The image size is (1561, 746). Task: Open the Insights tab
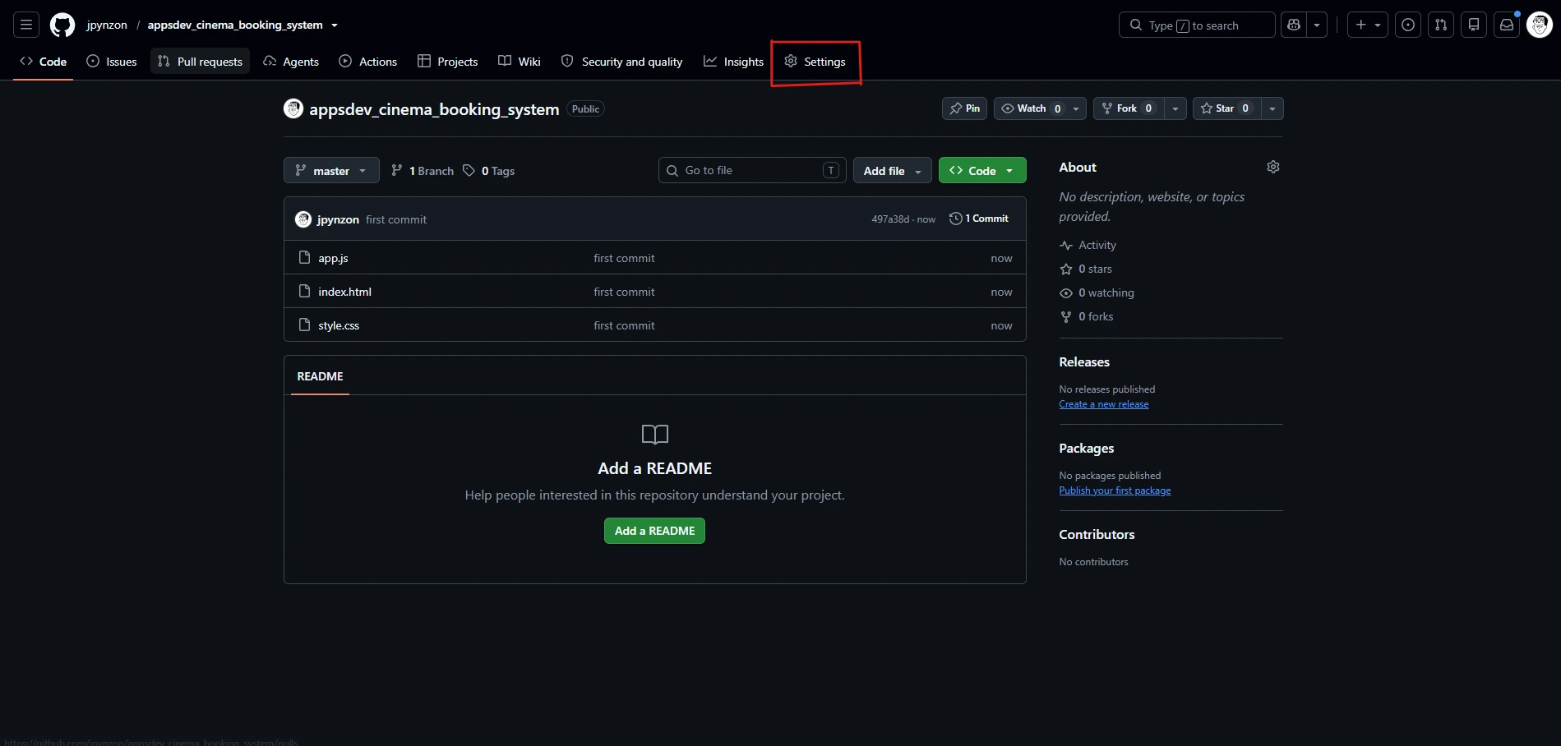[734, 62]
